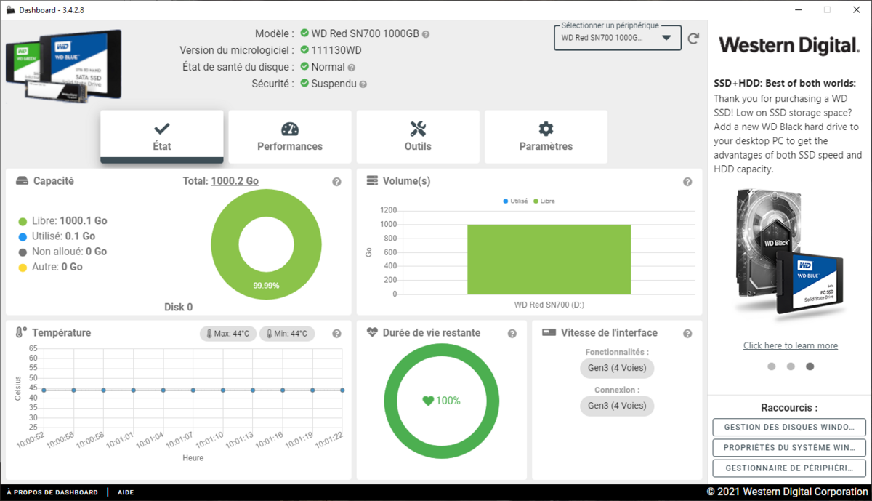Click the green bar in the Volume(s) chart

(549, 259)
